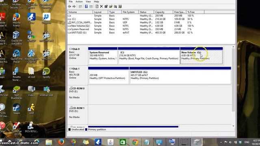
Task: Click the Start BlueStacks desktop icon
Action: pos(16,92)
